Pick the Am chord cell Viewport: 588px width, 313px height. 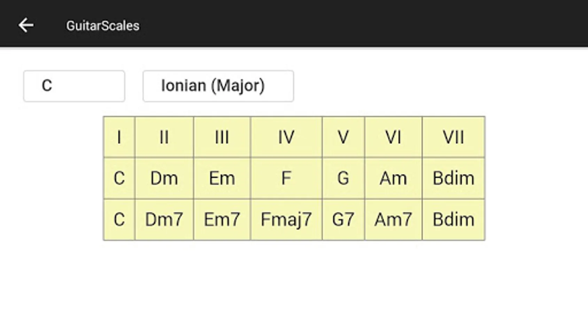click(x=393, y=178)
